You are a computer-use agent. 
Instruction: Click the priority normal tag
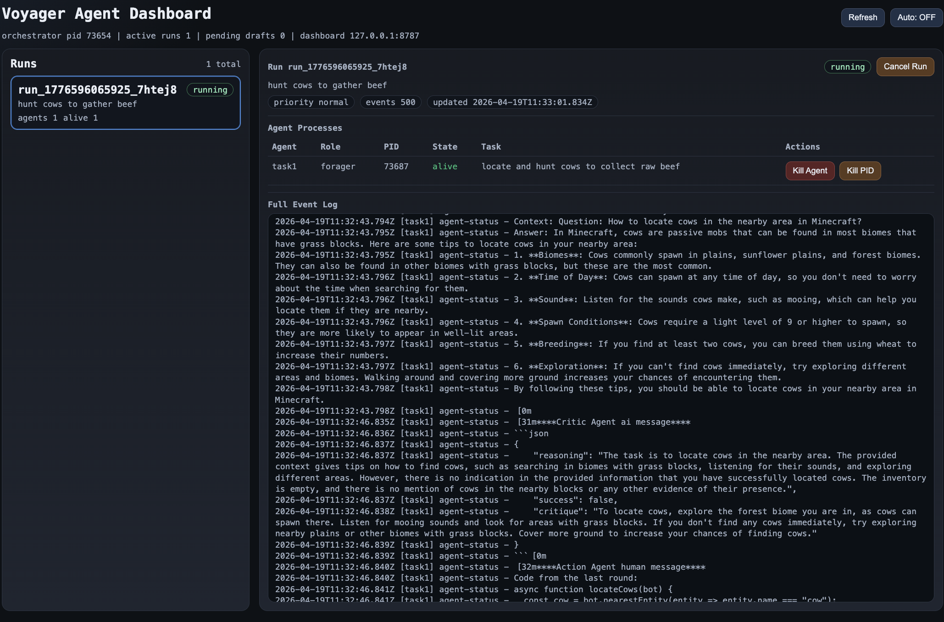311,102
